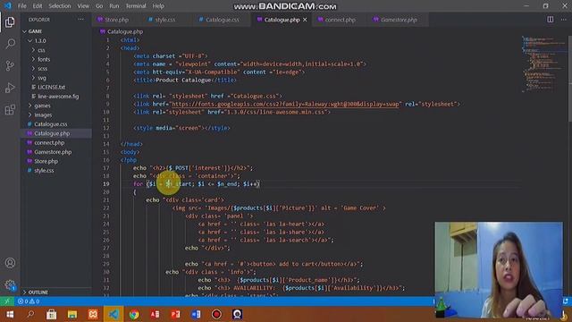Show errors and warnings in status bar

pos(29,301)
